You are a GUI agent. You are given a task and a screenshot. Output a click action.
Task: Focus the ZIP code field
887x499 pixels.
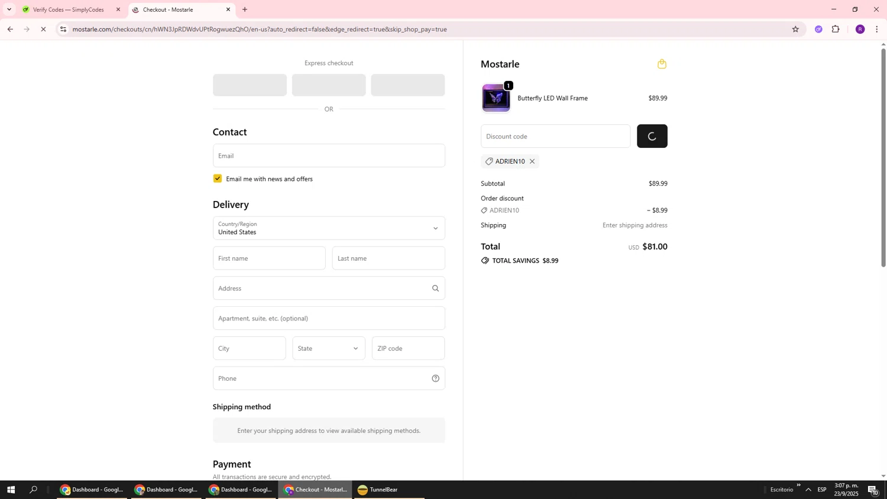click(x=408, y=348)
